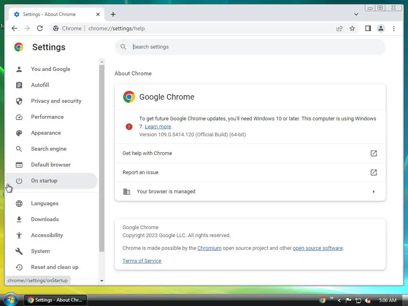Click the Google Chrome logo in About card
The image size is (408, 306).
[129, 97]
